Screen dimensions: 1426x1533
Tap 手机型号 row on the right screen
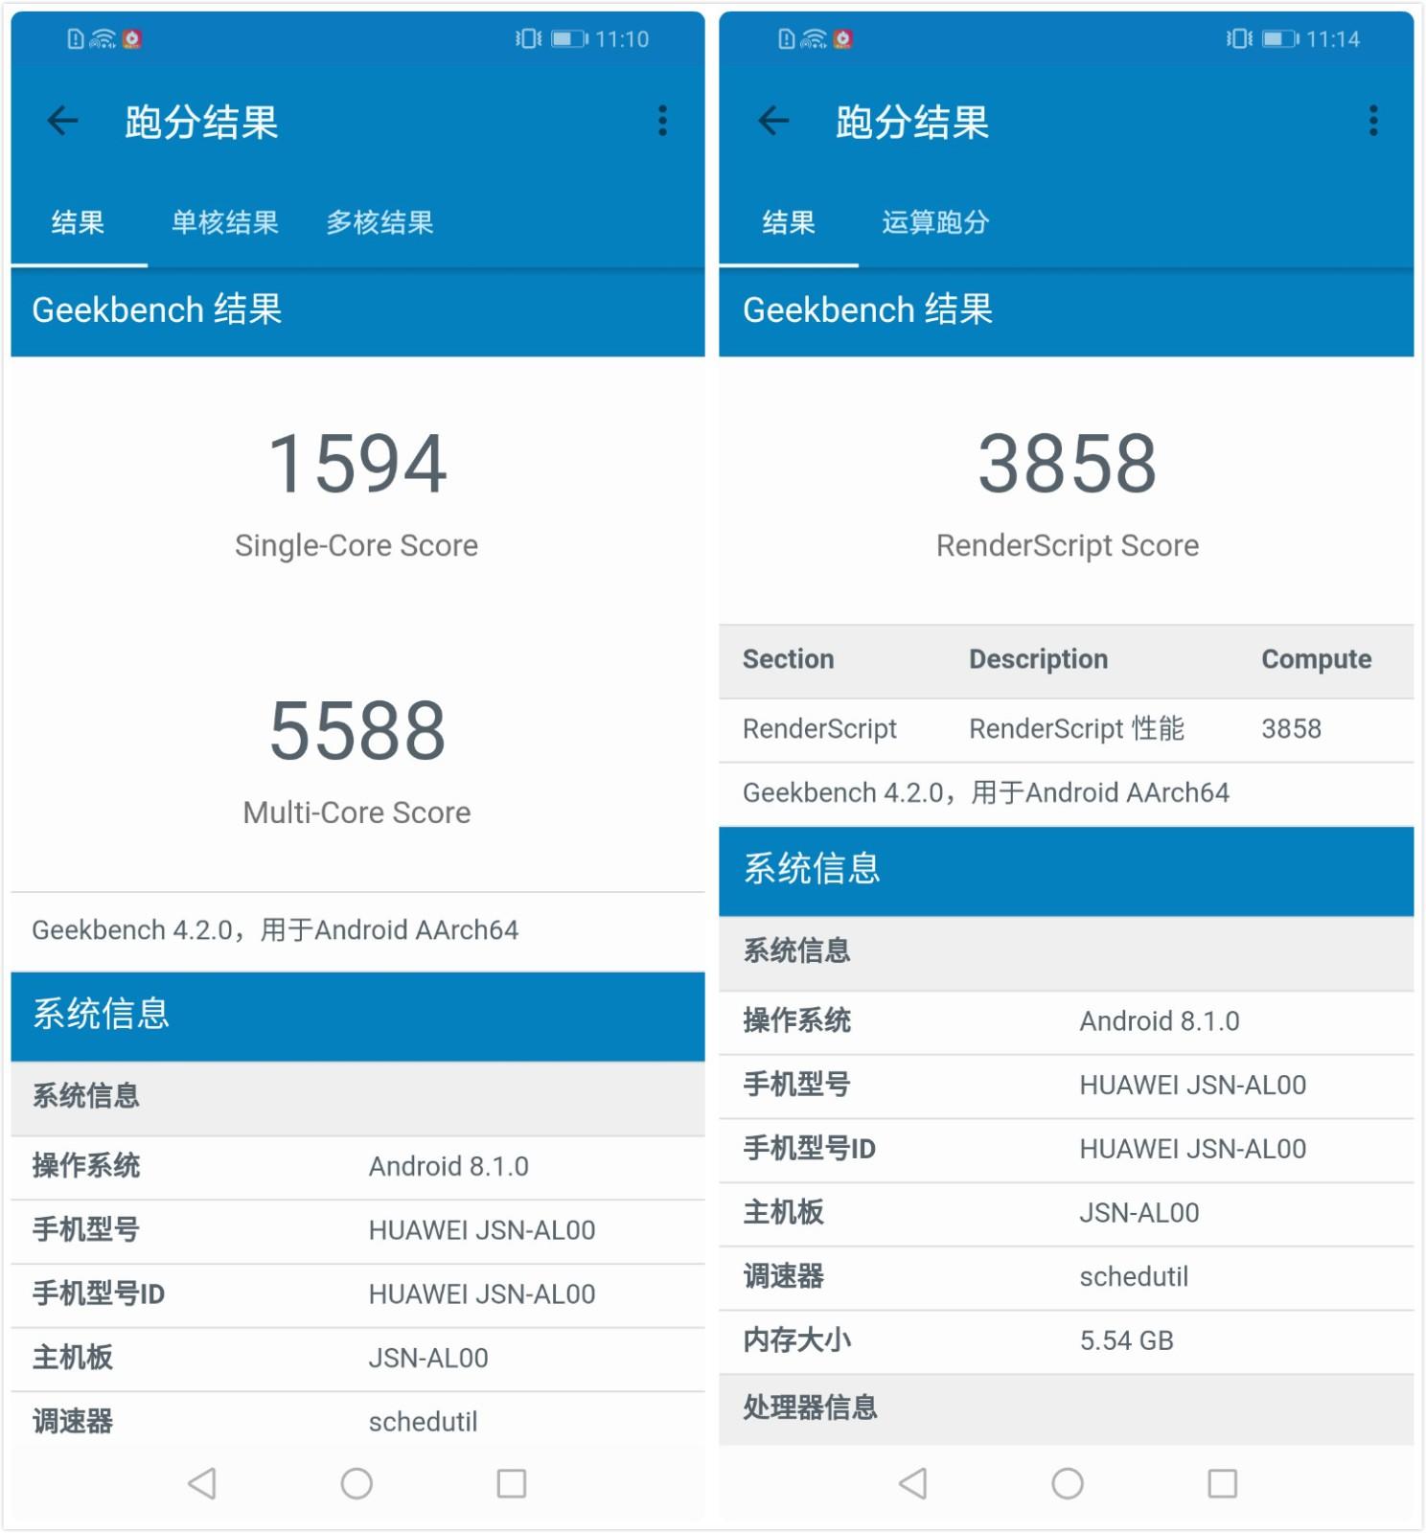(x=1067, y=1087)
